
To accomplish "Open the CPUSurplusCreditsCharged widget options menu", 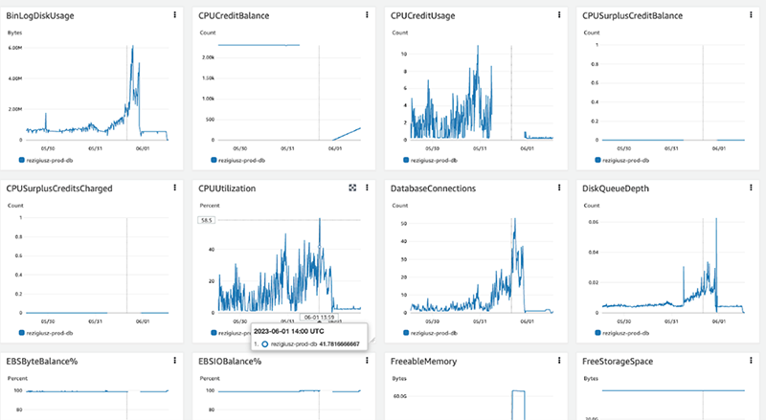I will pos(175,188).
